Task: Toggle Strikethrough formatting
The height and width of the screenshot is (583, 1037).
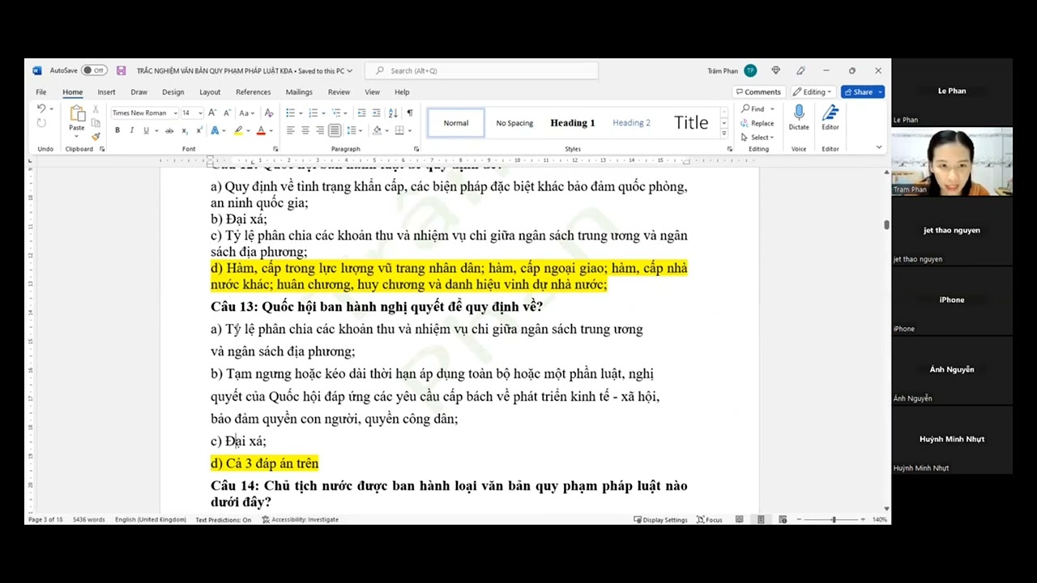Action: 169,130
